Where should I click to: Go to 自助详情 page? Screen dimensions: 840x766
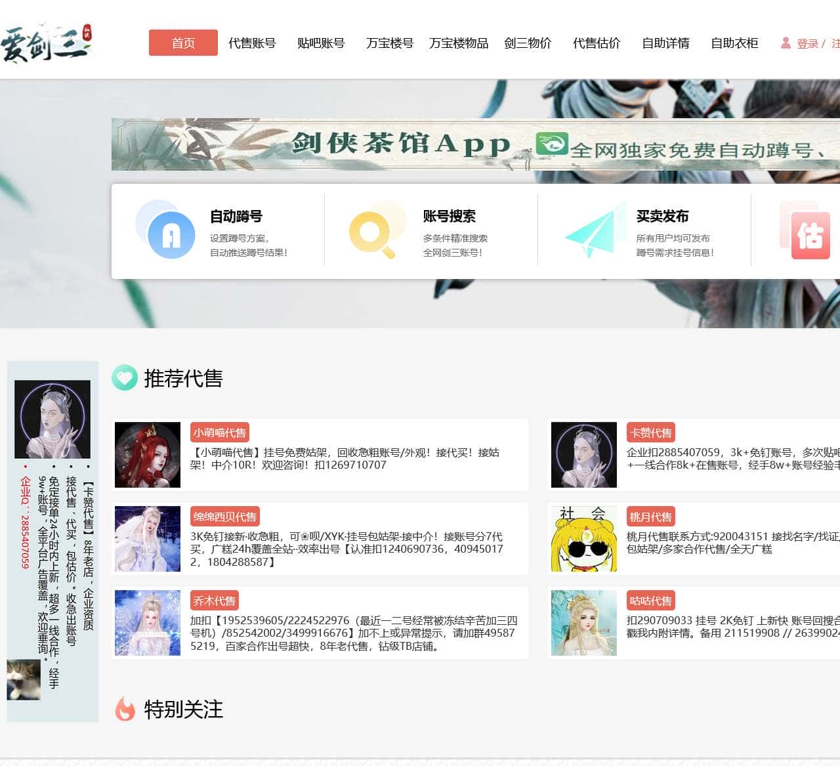coord(665,43)
